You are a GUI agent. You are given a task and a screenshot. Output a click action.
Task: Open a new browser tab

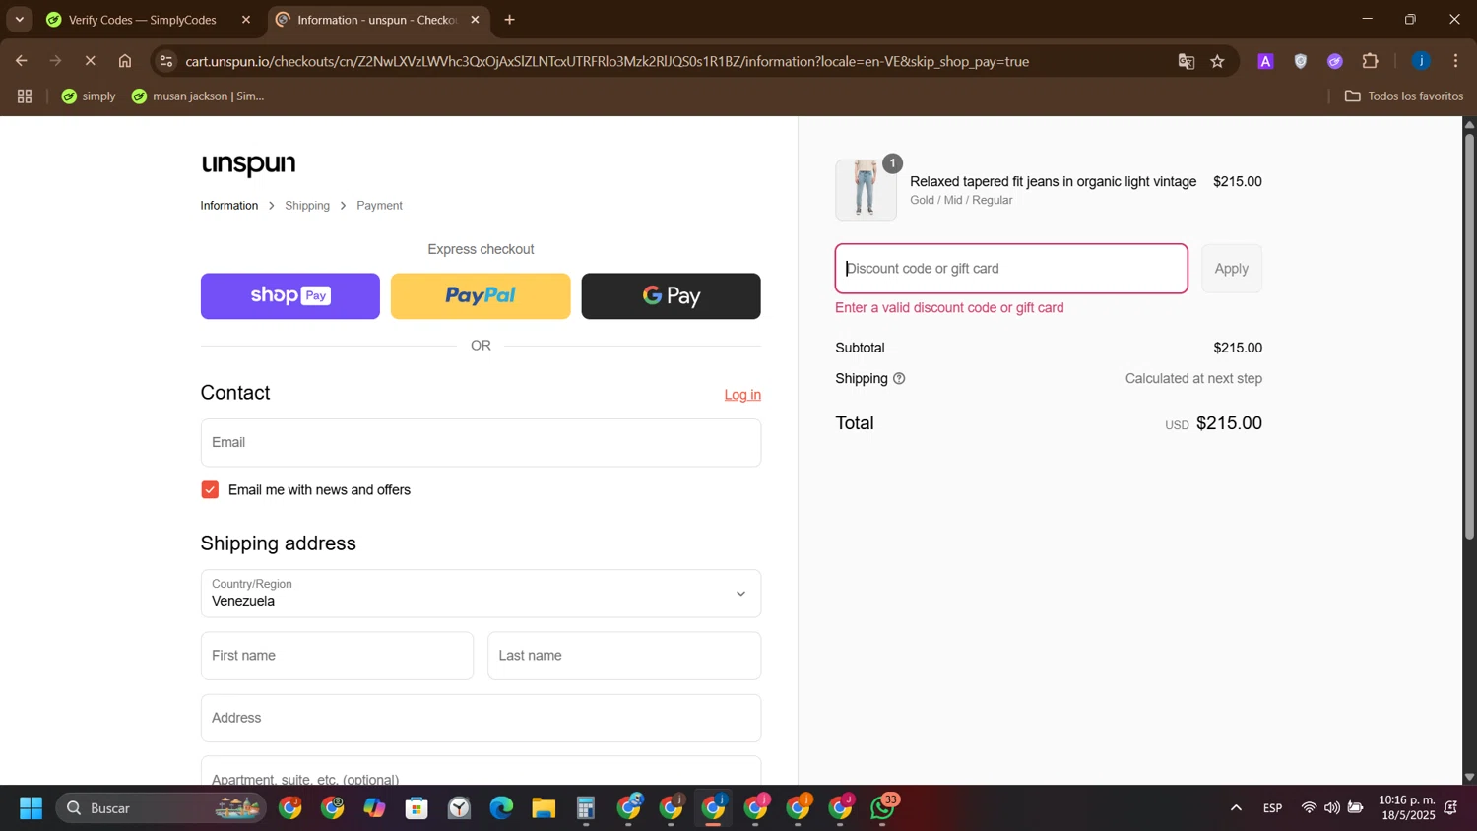click(x=509, y=20)
